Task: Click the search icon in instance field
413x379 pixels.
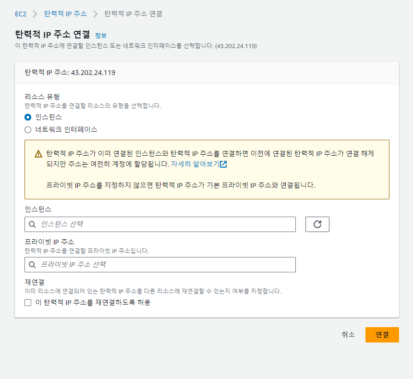Action: (32, 224)
